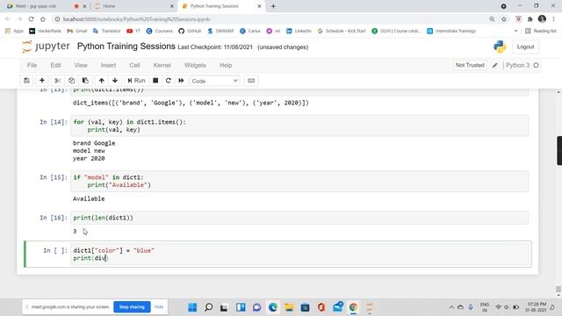Open the Widgets menu
Image resolution: width=562 pixels, height=316 pixels.
click(x=195, y=65)
